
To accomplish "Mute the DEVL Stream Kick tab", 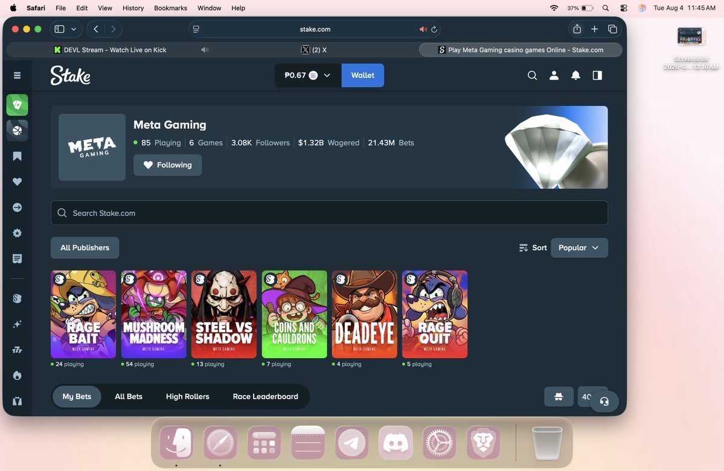I will click(x=205, y=50).
